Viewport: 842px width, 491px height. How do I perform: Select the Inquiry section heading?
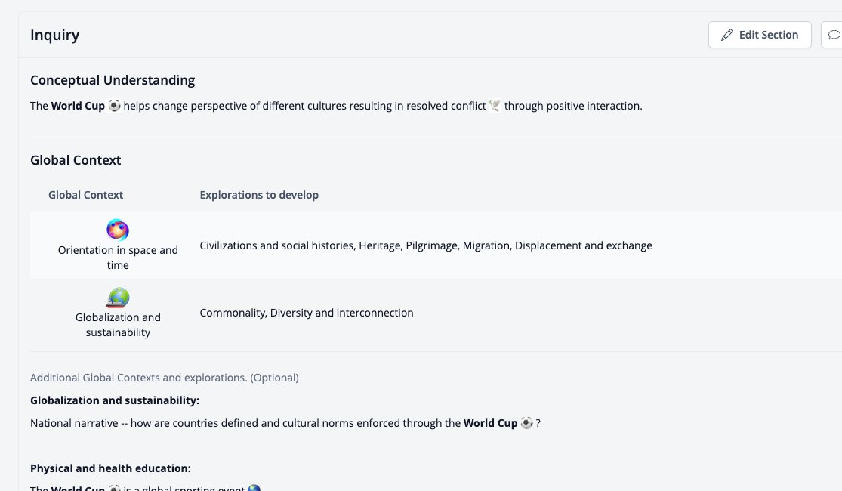coord(55,35)
